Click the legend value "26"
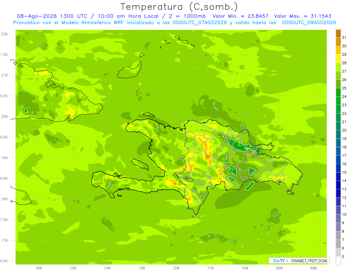 coord(344,80)
